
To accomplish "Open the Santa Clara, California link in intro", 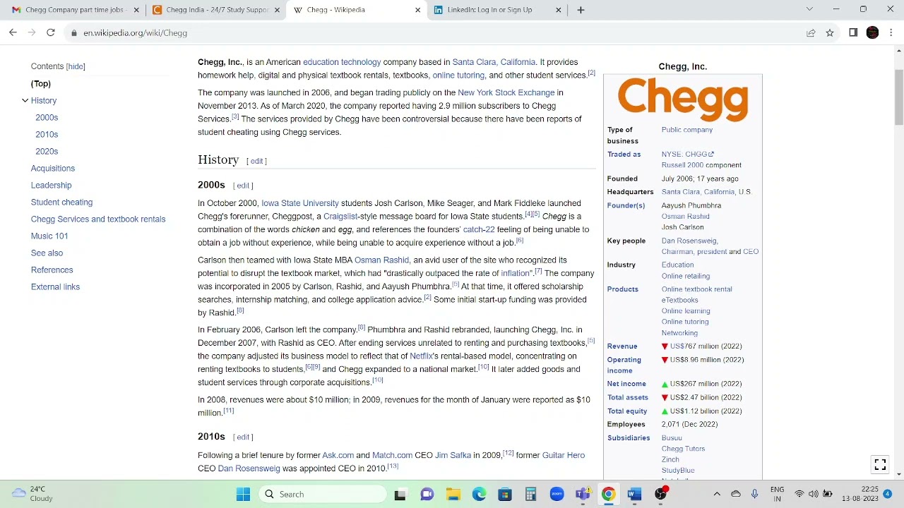I will (x=494, y=62).
